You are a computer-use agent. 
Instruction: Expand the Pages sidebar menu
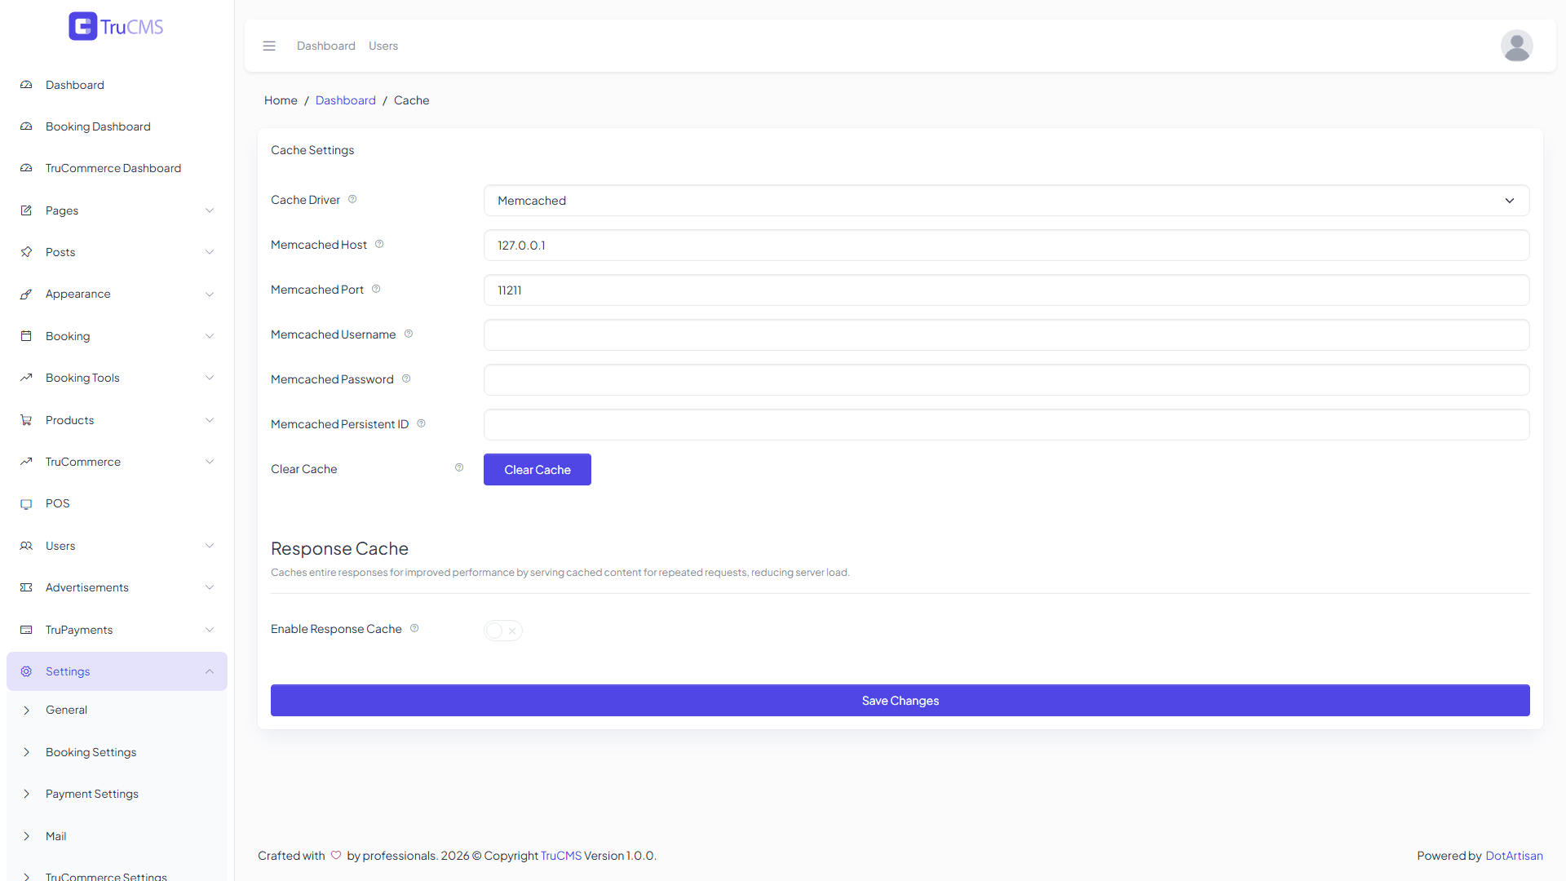coord(117,210)
